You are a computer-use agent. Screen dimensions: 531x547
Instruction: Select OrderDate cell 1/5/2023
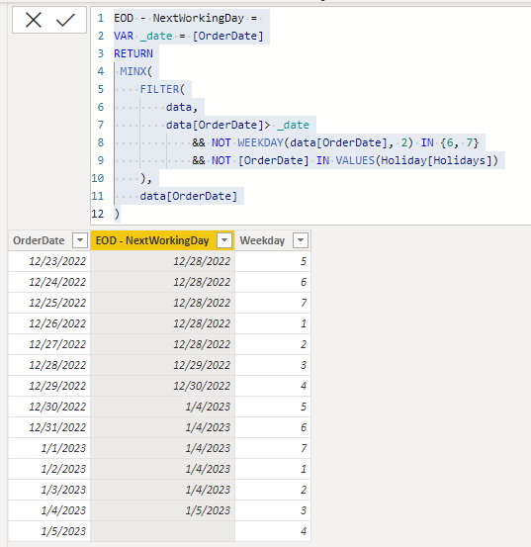(x=49, y=531)
